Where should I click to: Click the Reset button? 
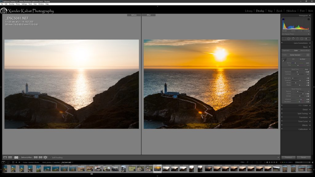tap(303, 157)
